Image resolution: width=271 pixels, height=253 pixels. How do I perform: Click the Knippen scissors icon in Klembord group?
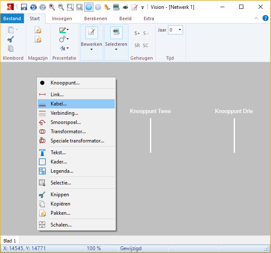pos(11,39)
